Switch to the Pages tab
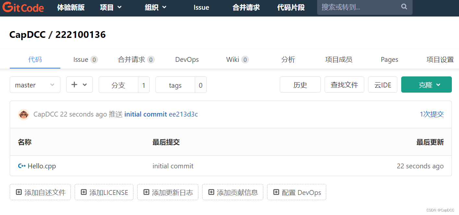Screen dimensions: 459x215 coord(390,60)
